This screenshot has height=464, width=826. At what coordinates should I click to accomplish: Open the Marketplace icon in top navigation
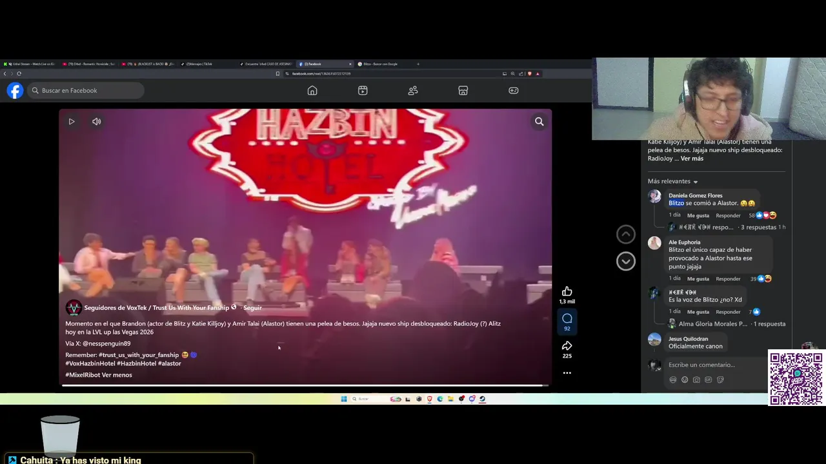(x=463, y=90)
